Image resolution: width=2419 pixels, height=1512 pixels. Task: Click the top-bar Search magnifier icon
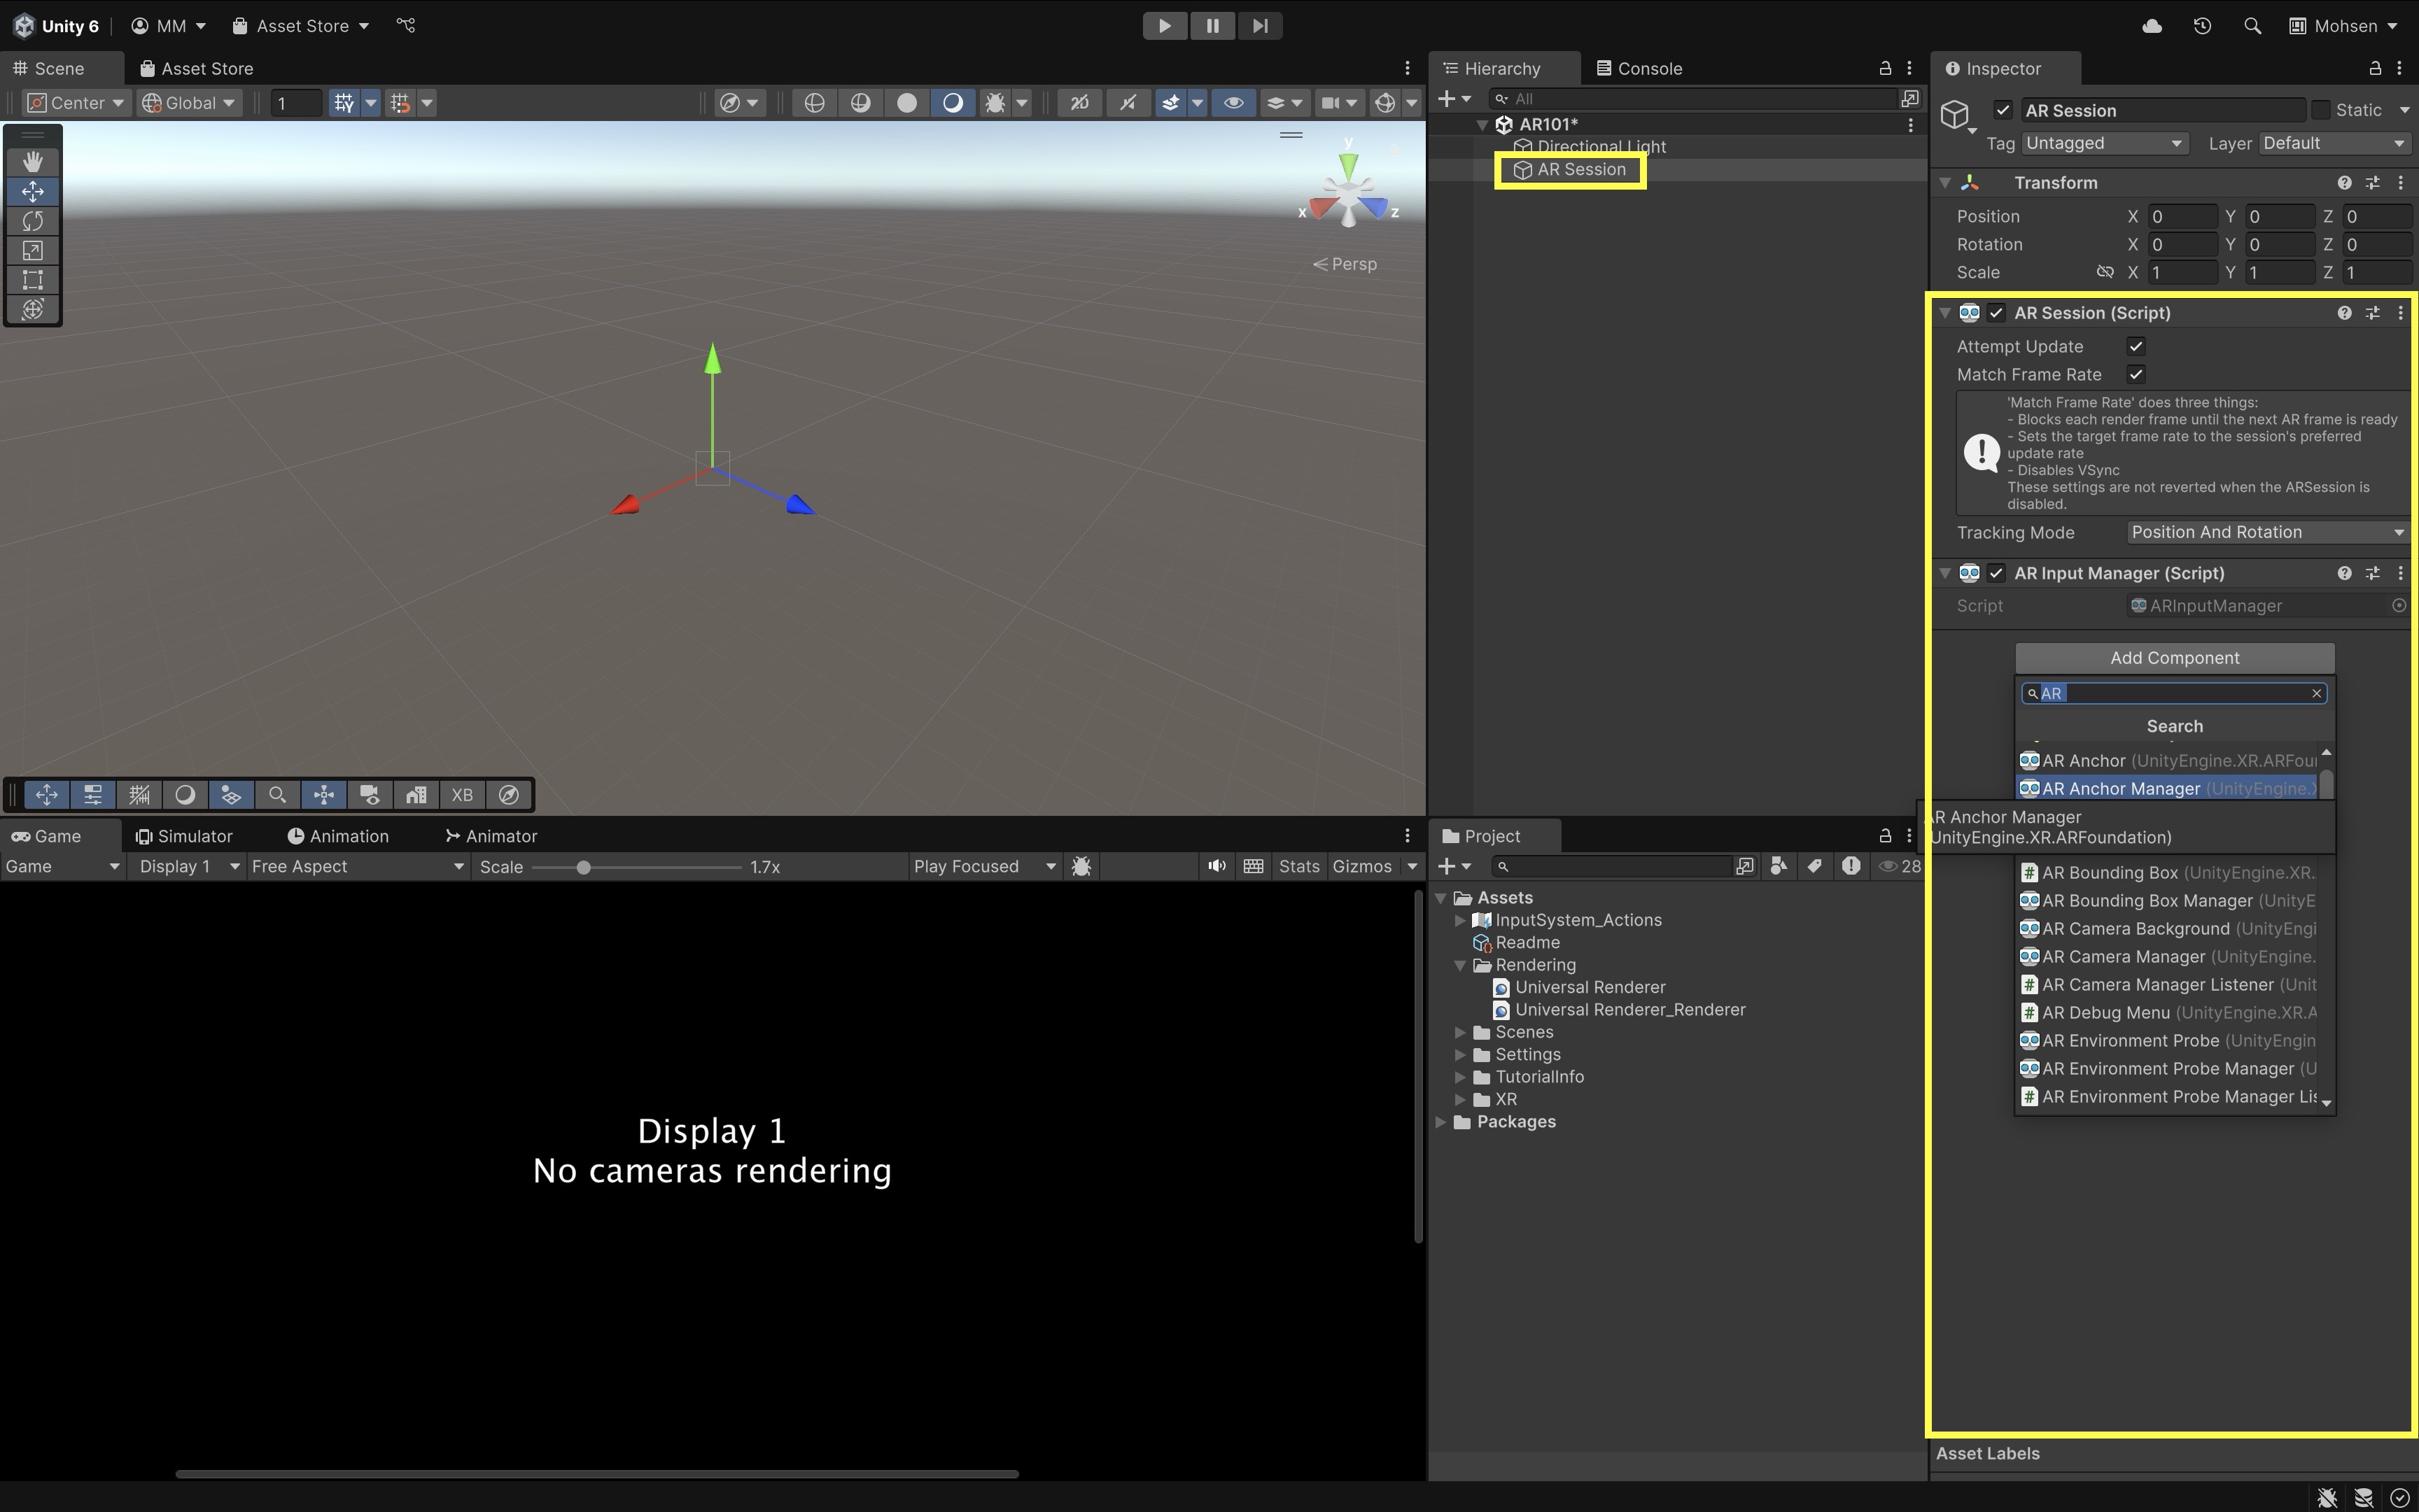point(2252,26)
